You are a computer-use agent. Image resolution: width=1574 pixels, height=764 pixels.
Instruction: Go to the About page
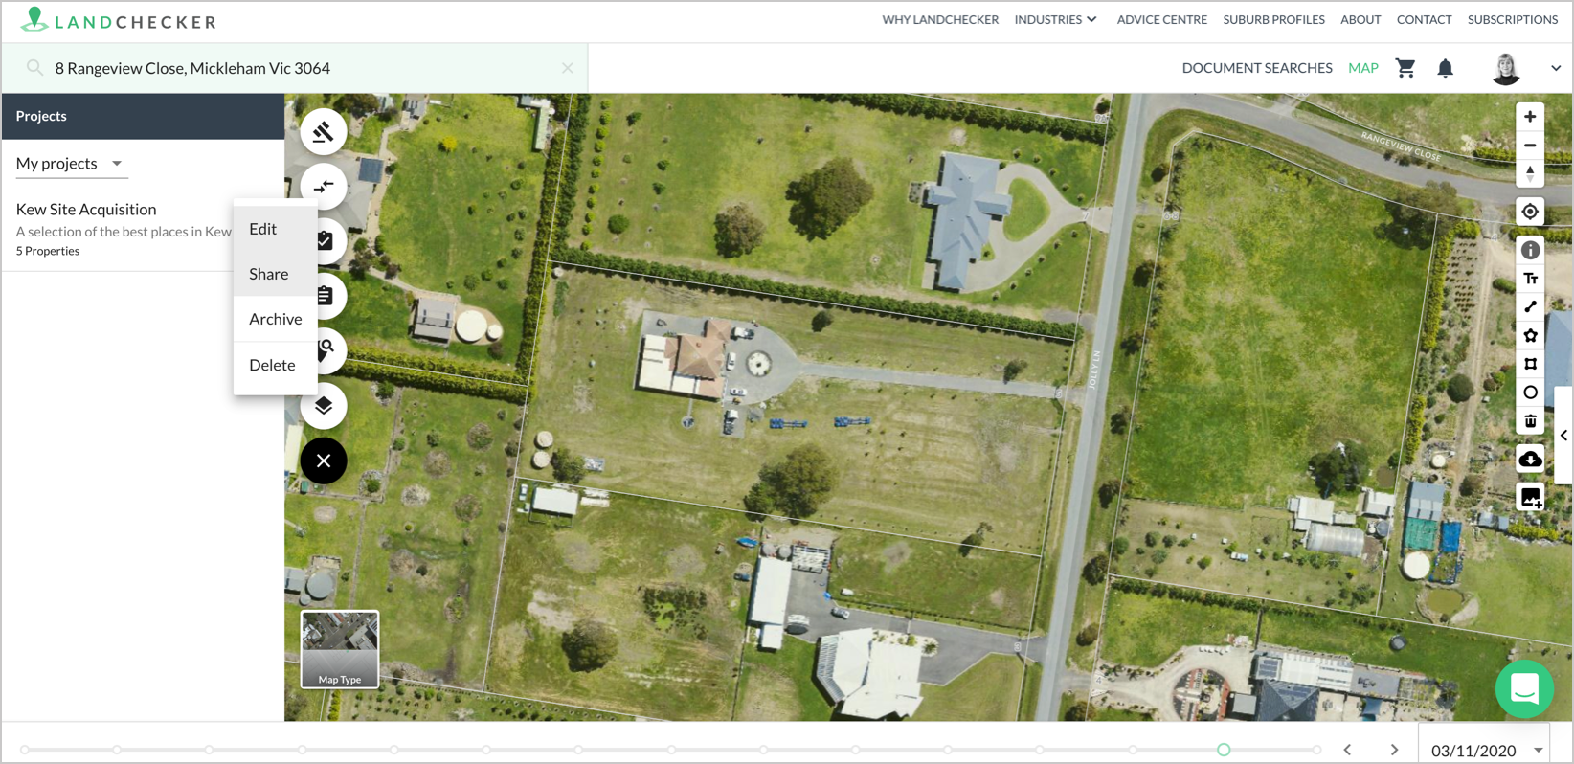[1360, 19]
